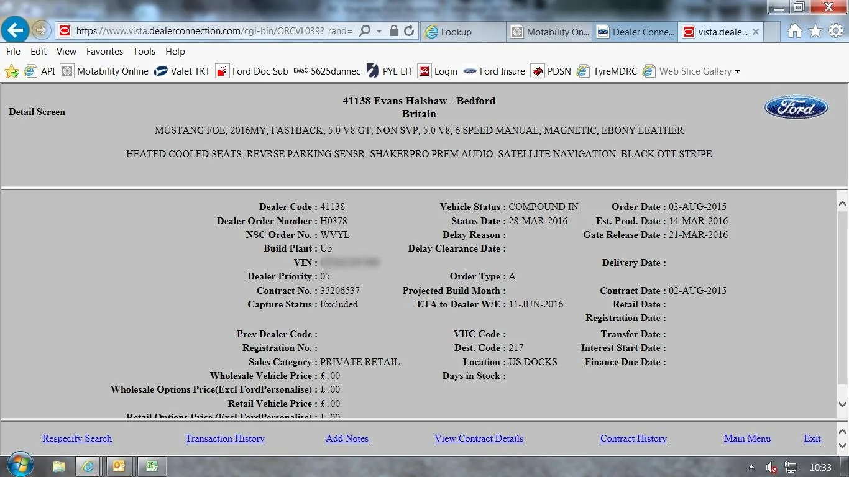Screen dimensions: 849x477
Task: Close the vista.deale... tab
Action: pyautogui.click(x=756, y=32)
